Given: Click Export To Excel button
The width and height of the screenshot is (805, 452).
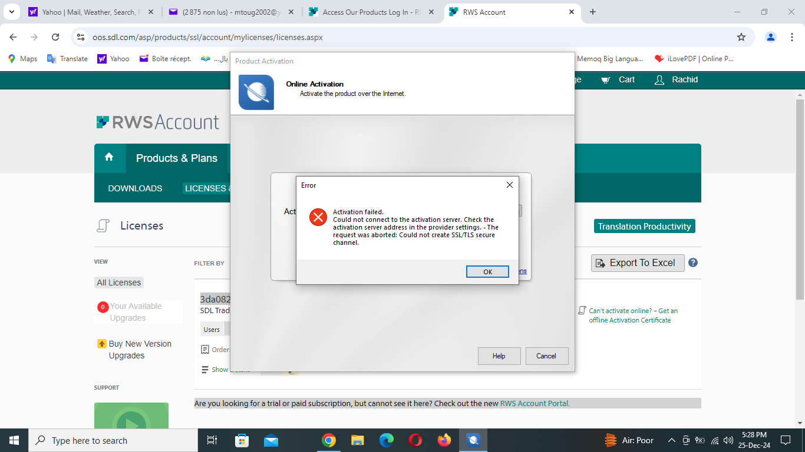Looking at the screenshot, I should click(638, 262).
